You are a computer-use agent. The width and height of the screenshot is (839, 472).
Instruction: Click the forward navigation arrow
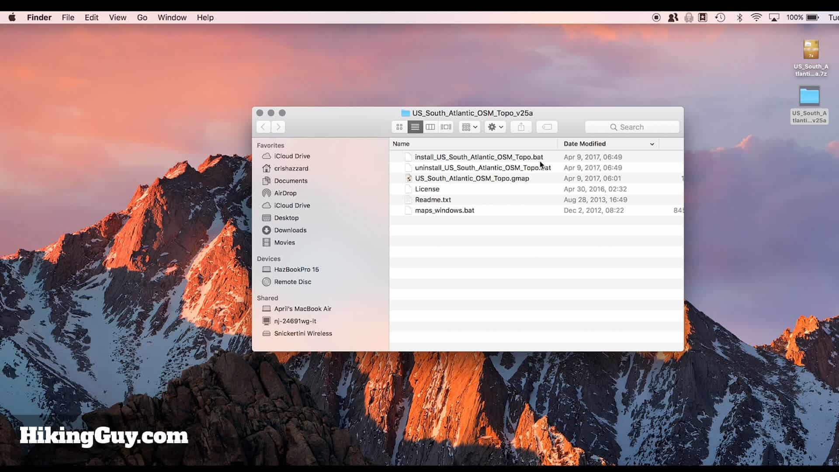278,127
